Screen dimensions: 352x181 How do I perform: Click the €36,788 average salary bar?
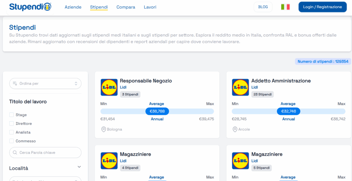(x=157, y=111)
